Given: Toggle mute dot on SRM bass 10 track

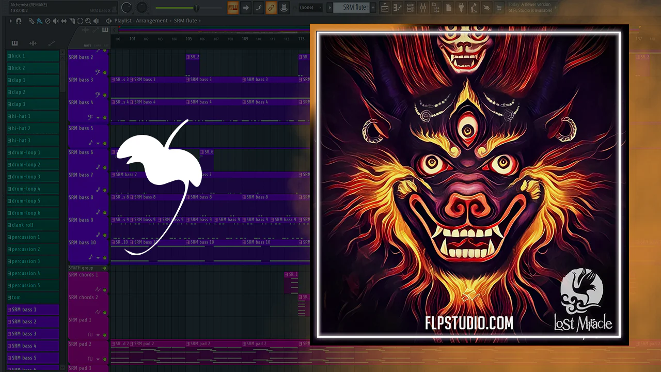Looking at the screenshot, I should pos(105,257).
